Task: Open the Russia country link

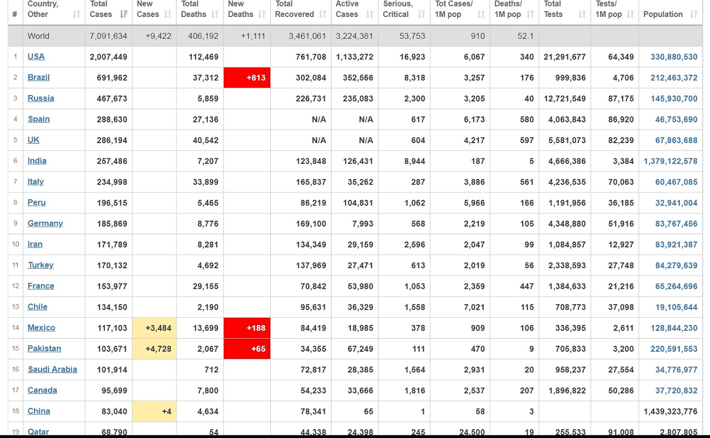Action: pyautogui.click(x=41, y=98)
